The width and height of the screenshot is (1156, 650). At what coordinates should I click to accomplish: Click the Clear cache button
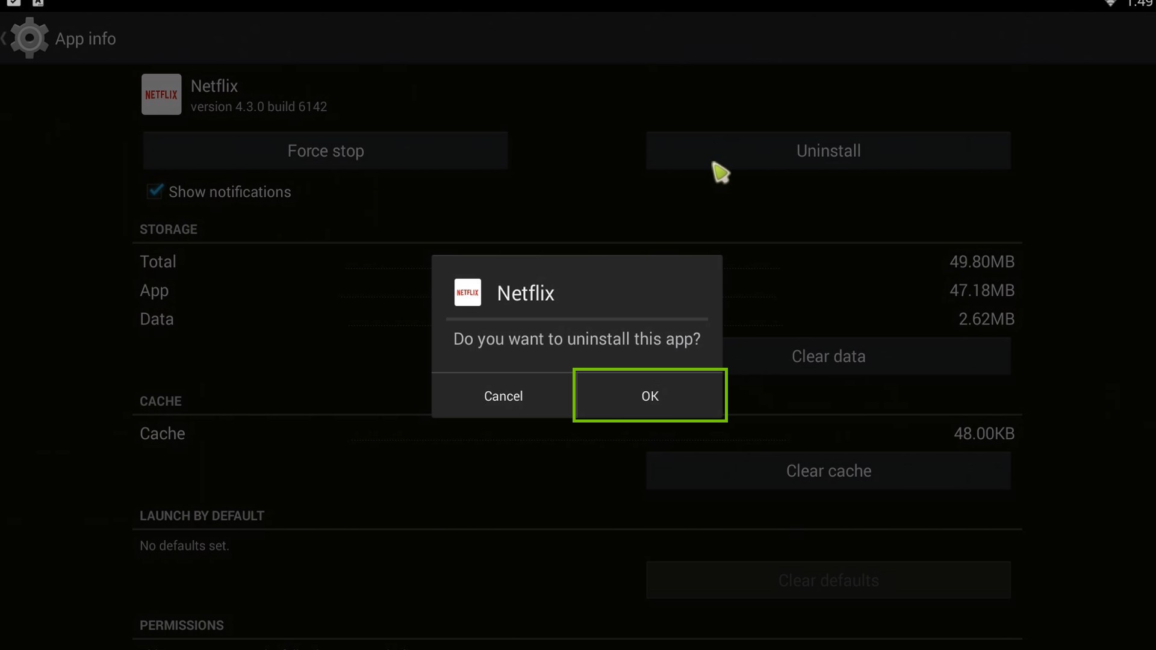(828, 471)
